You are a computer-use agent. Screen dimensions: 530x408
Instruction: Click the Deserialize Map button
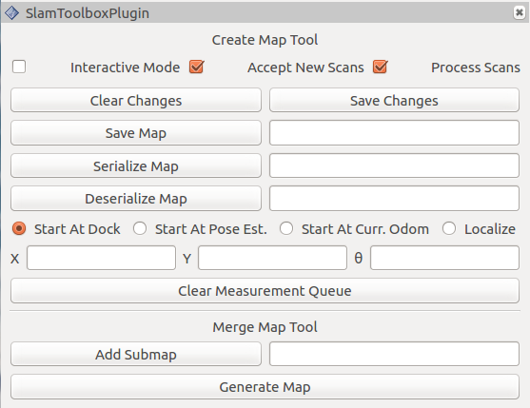pyautogui.click(x=136, y=198)
